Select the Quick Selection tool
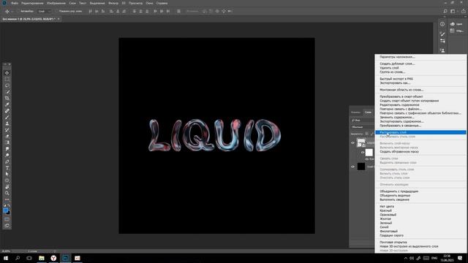468x263 pixels. pos(7,92)
